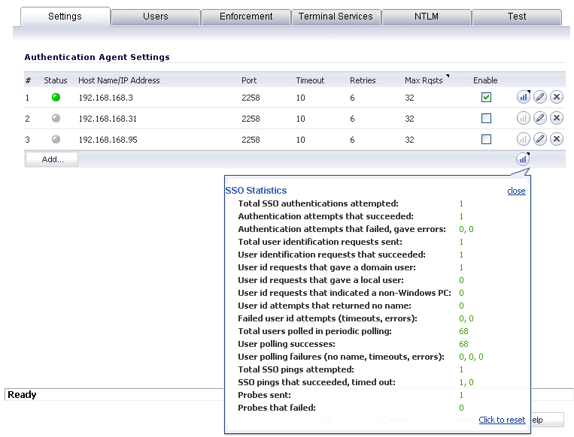Delete agent 192.168.168.3 with X icon
Screen dimensions: 574x437
point(557,97)
